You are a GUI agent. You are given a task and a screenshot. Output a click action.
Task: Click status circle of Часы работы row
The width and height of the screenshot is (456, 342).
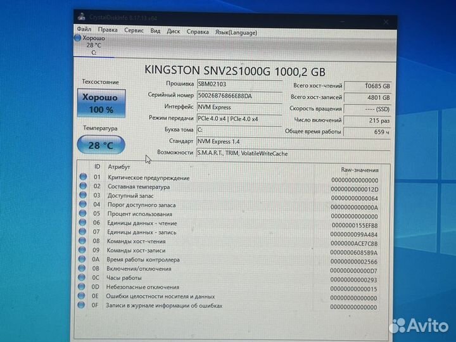click(82, 277)
